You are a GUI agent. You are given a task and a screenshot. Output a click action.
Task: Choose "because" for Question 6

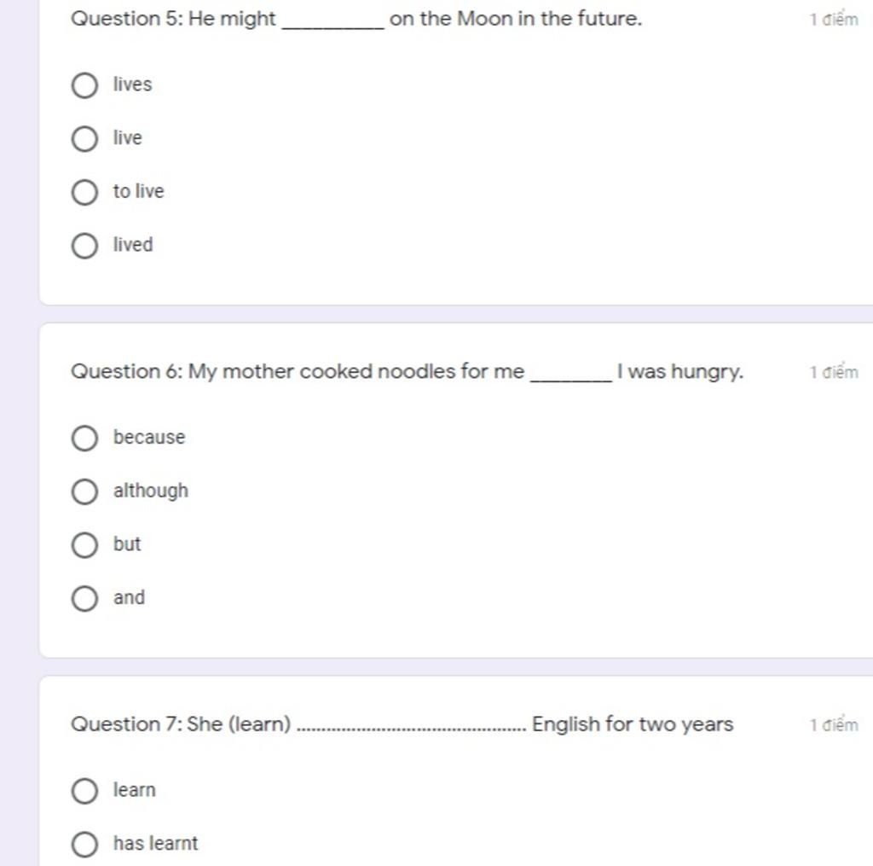point(84,438)
